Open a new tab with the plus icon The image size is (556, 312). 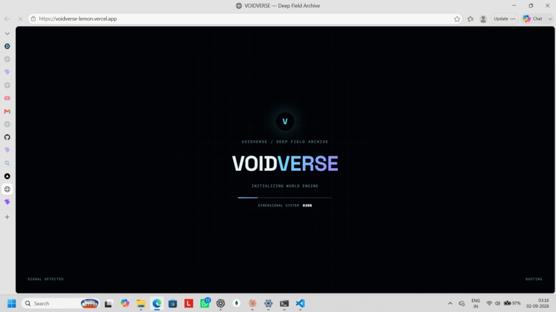click(7, 217)
